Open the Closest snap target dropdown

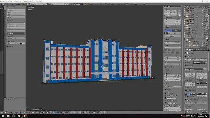[96, 112]
